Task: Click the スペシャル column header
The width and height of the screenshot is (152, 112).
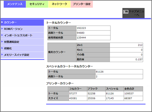Action: (115, 89)
